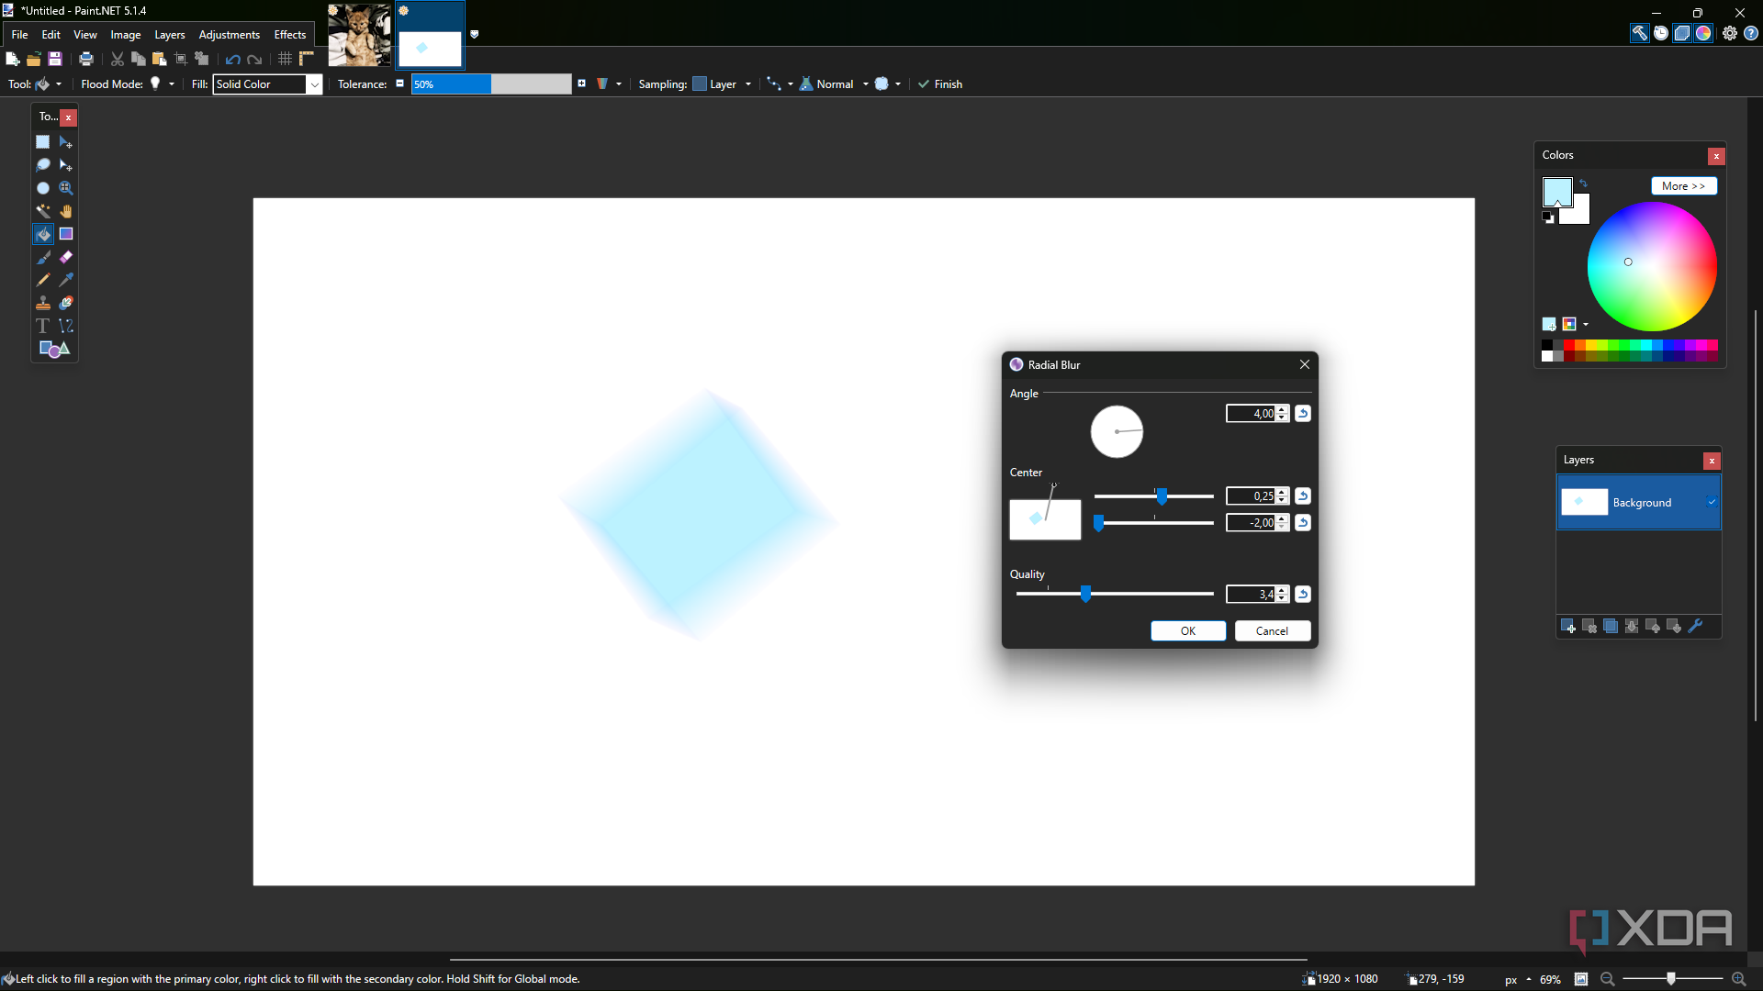Select the Line/Curve tool
Viewport: 1763px width, 991px height.
pos(66,326)
